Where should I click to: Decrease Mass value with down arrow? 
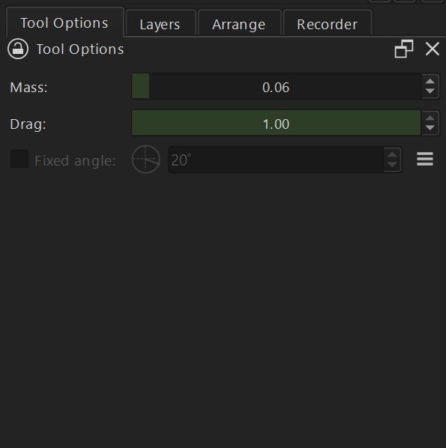pyautogui.click(x=430, y=91)
